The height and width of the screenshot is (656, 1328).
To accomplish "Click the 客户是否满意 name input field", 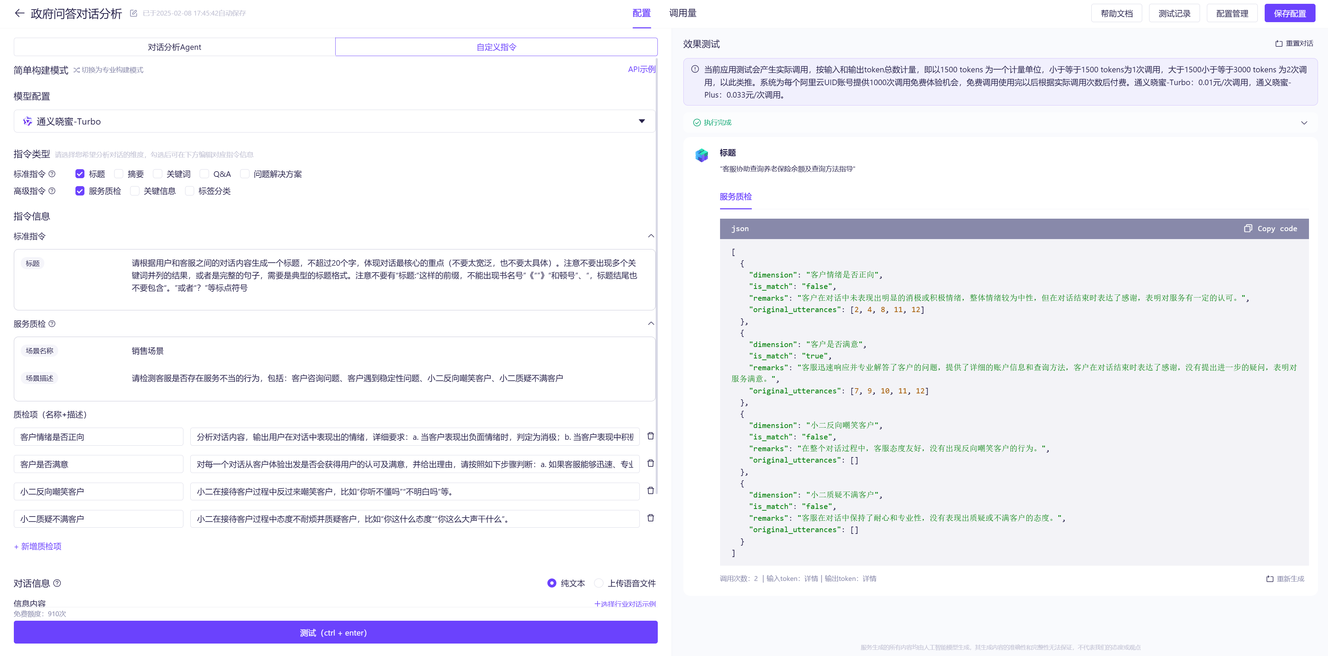I will pos(99,464).
